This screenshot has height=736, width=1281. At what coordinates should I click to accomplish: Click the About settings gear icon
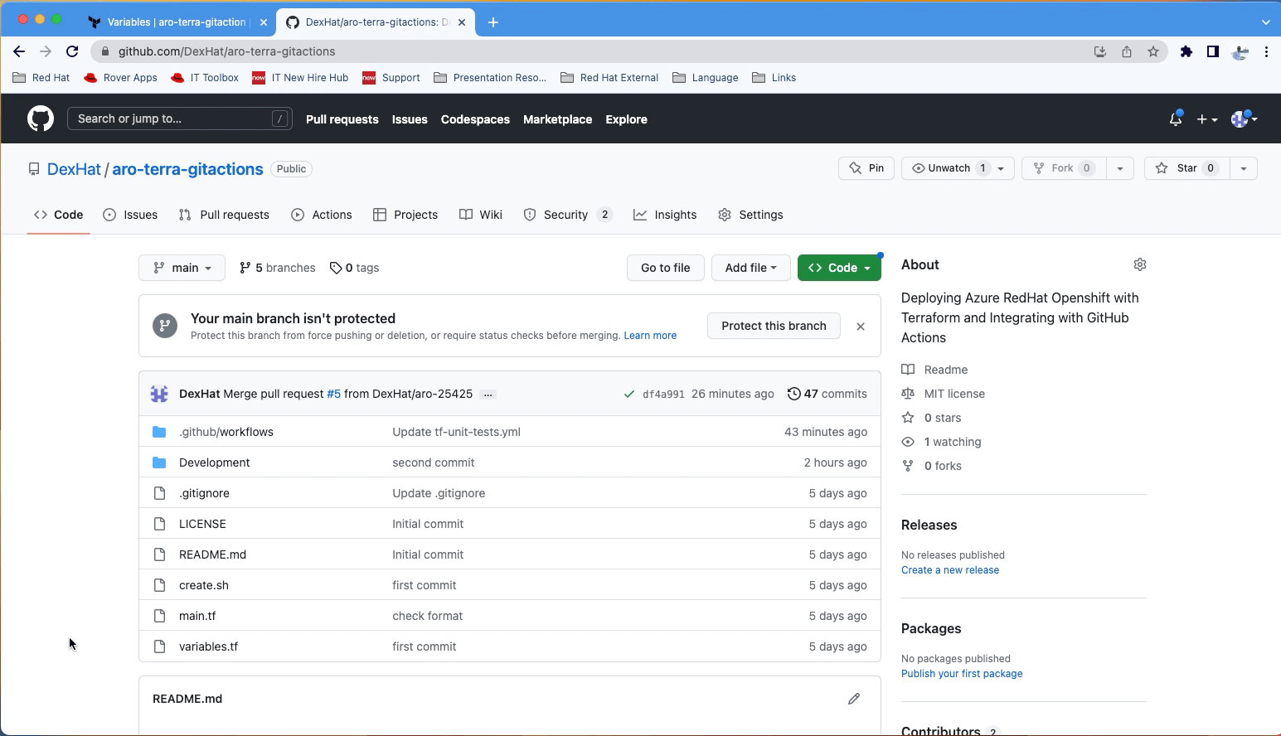1140,264
